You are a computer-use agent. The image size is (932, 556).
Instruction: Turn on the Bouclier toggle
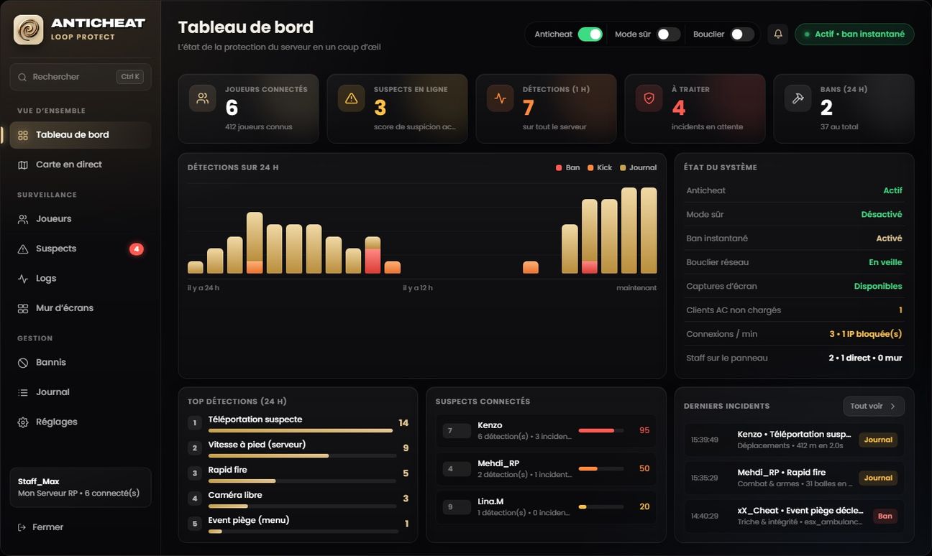tap(742, 34)
